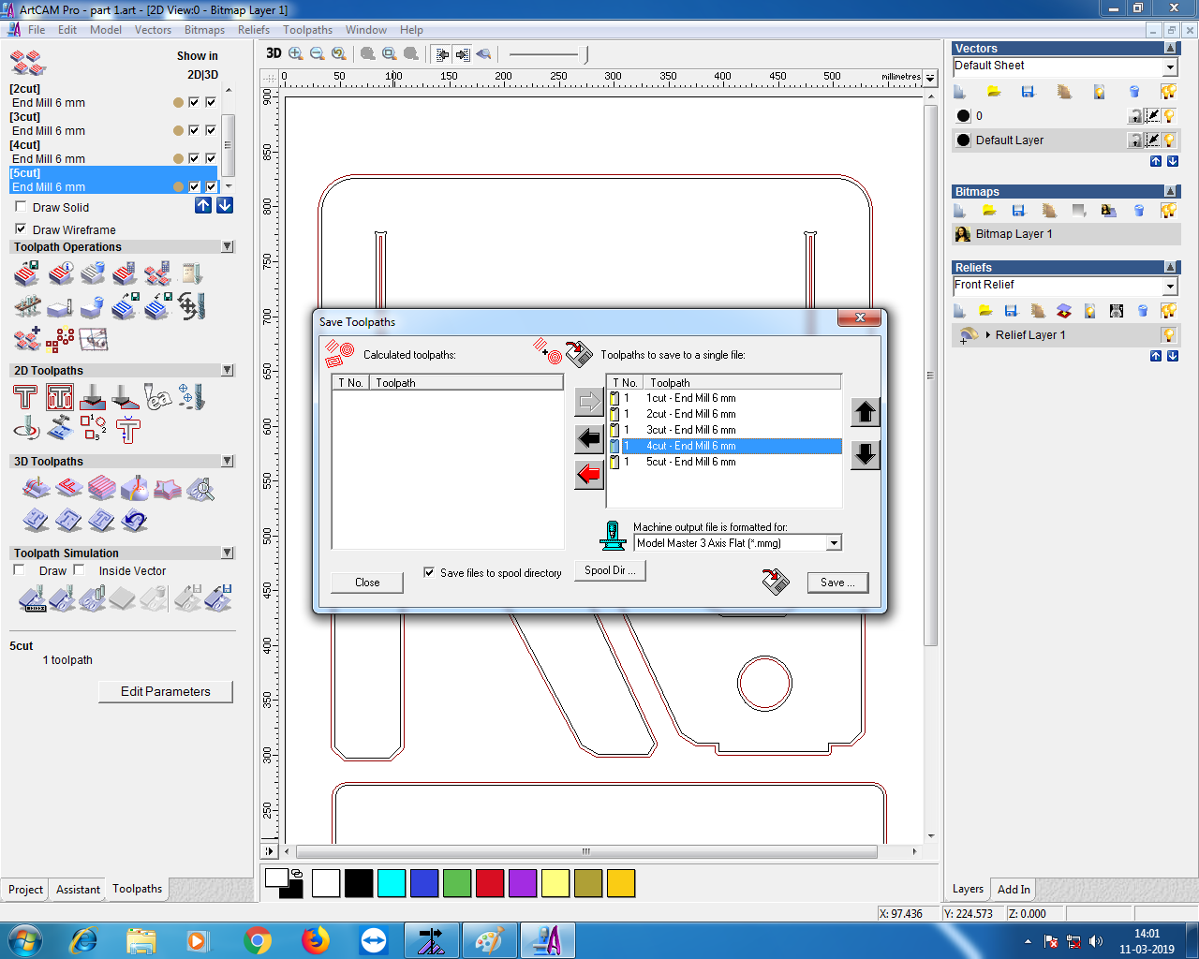Tick the Draw checkbox under Toolpath Simulation
The height and width of the screenshot is (959, 1199).
19,569
